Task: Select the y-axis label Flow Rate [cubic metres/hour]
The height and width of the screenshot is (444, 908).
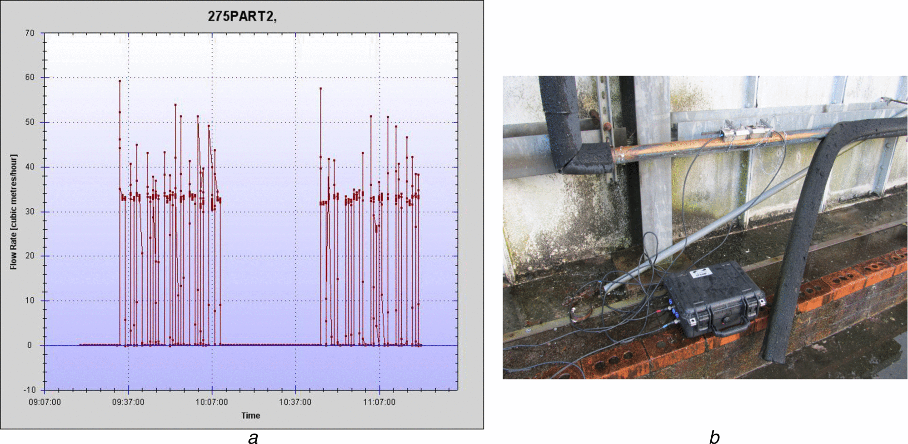Action: [14, 212]
